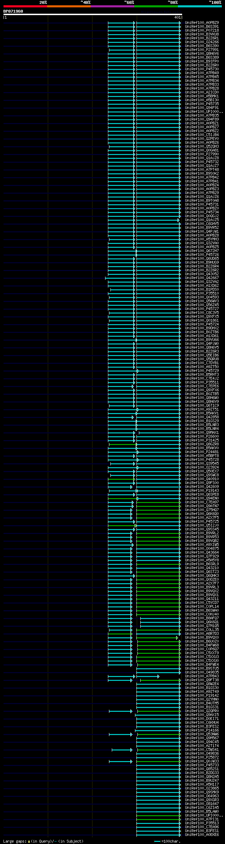Select label UniRef100_Q6SPE8
The image size is (225, 844).
pyautogui.click(x=202, y=494)
